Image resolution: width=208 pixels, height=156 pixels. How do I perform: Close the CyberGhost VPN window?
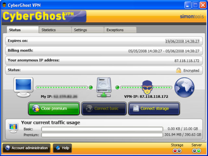tap(203, 5)
